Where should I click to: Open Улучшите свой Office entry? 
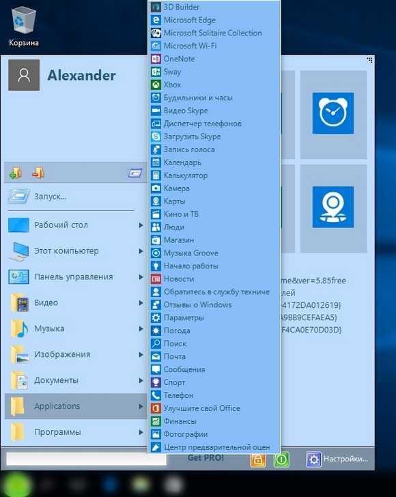(x=215, y=408)
